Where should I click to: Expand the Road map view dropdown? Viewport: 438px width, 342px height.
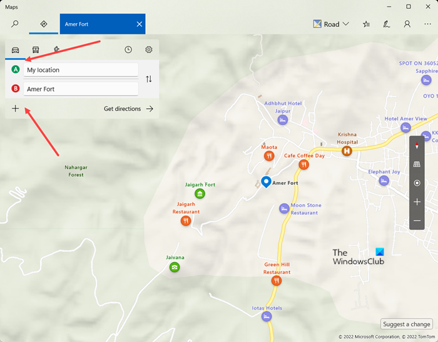click(331, 24)
